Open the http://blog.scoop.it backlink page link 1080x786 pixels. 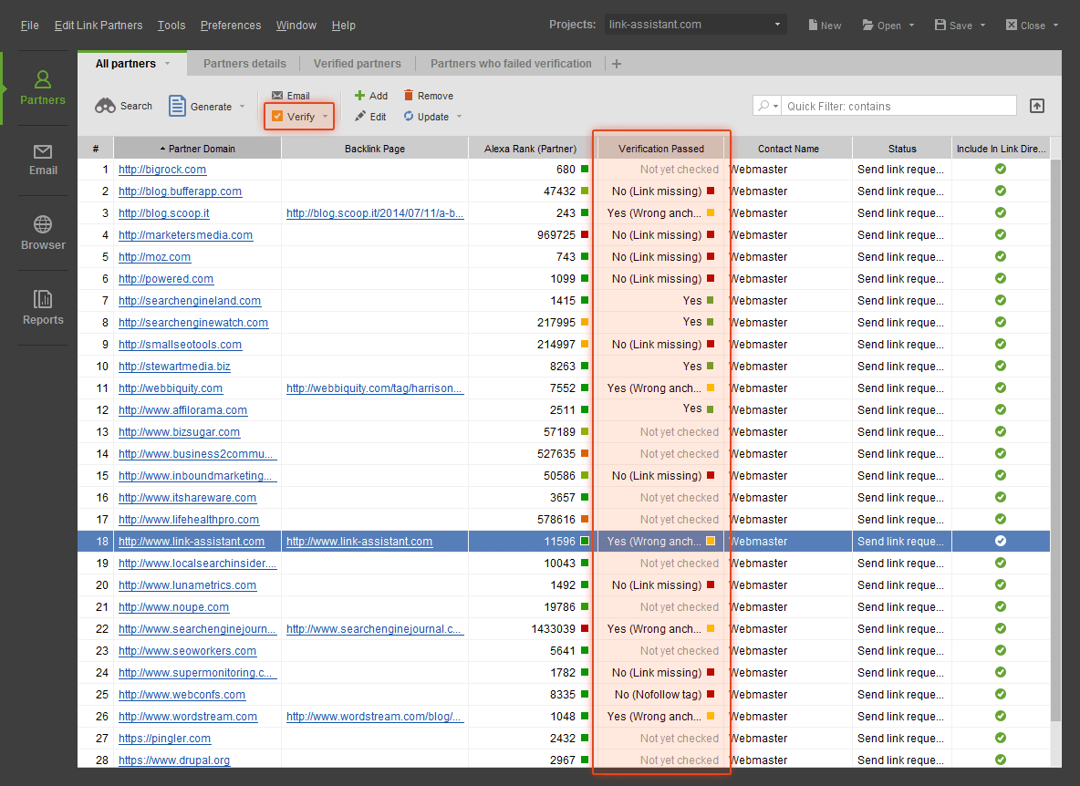(x=375, y=213)
